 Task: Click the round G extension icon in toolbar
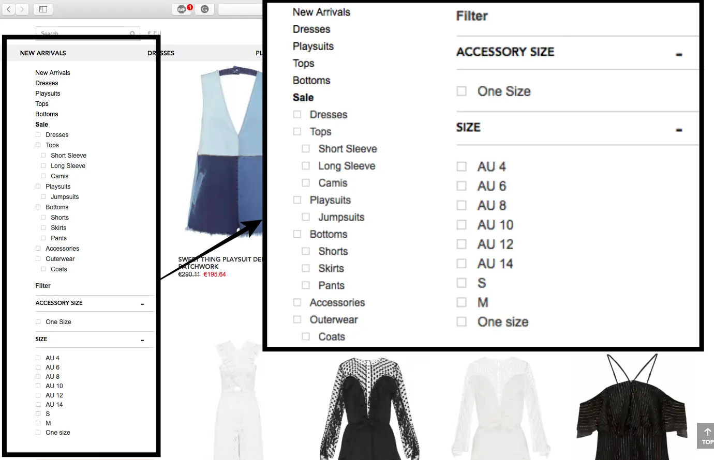[x=205, y=9]
